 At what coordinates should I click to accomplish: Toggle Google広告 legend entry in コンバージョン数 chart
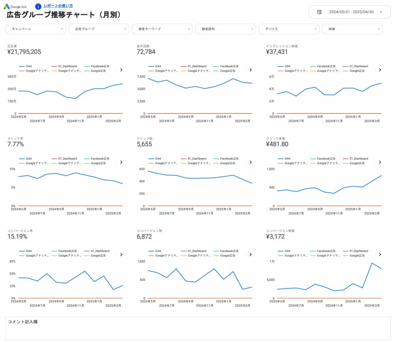tap(226, 256)
